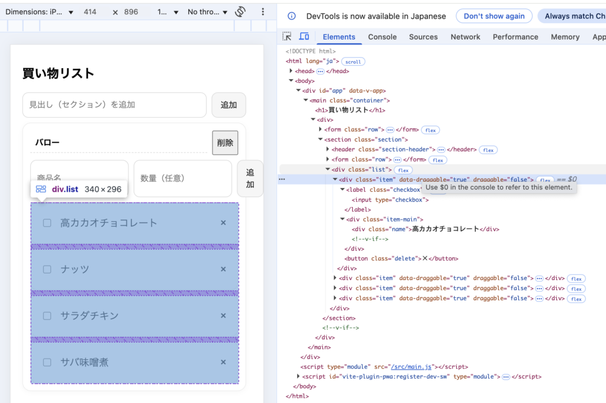This screenshot has width=606, height=403.
Task: Check the 高カカオチョコレート checkbox
Action: 47,223
